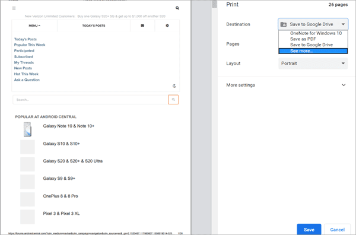Open the Layout Portrait dropdown

click(x=313, y=63)
